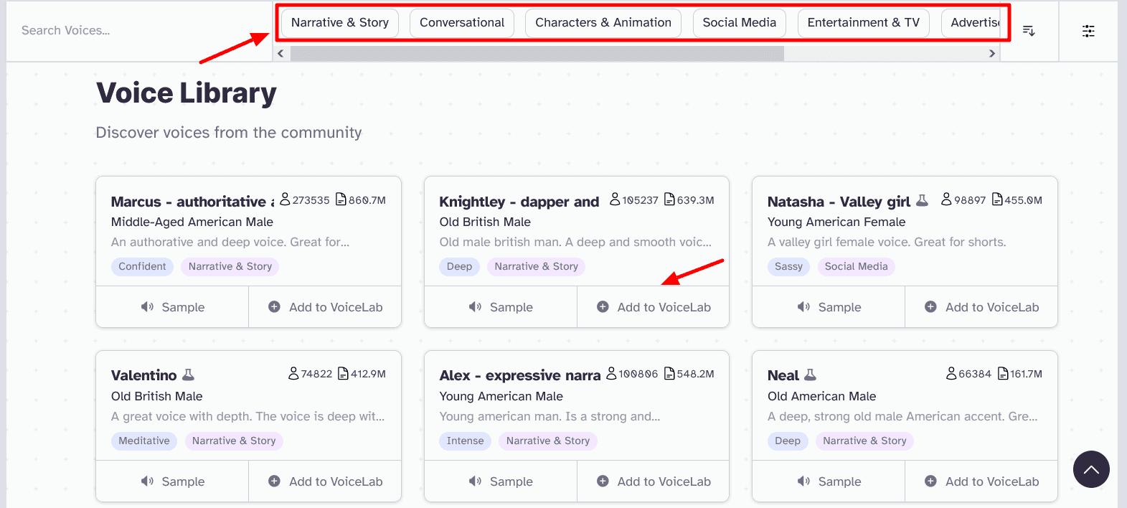This screenshot has width=1127, height=508.
Task: Click the flask icon beside Neal
Action: 810,375
